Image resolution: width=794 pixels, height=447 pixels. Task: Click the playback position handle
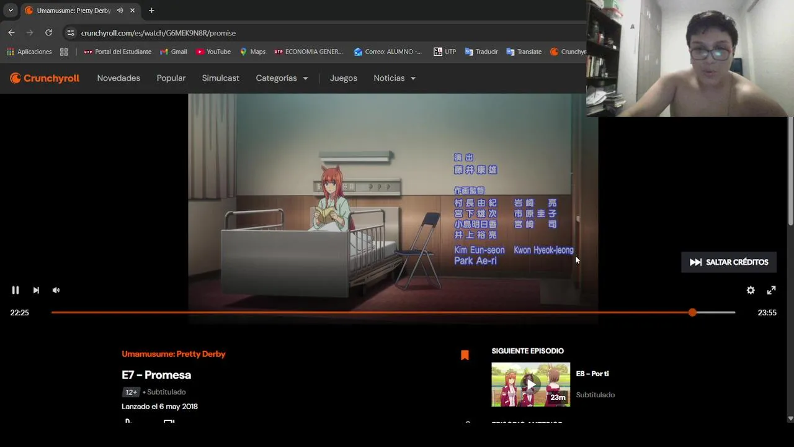tap(692, 312)
